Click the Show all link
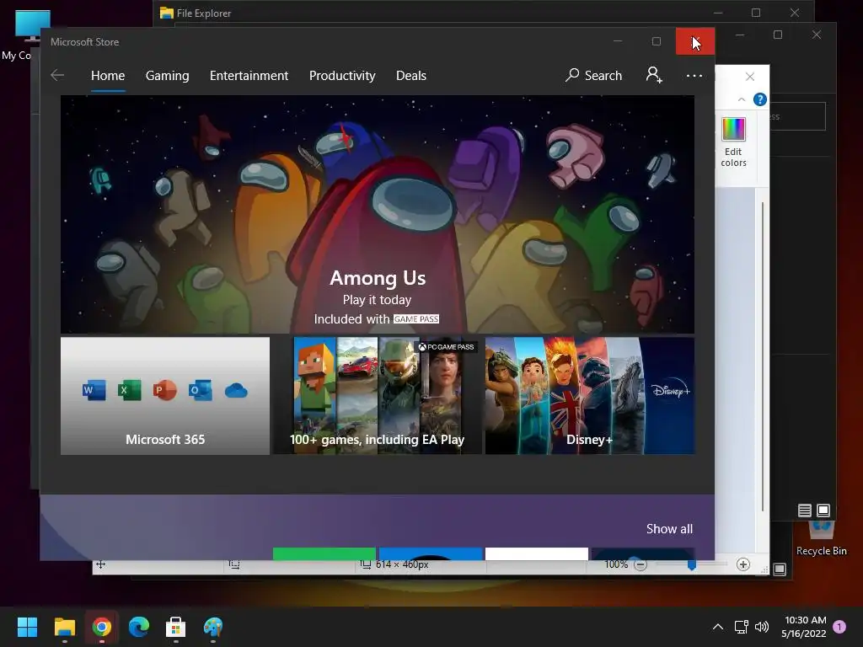The height and width of the screenshot is (647, 863). 669,529
